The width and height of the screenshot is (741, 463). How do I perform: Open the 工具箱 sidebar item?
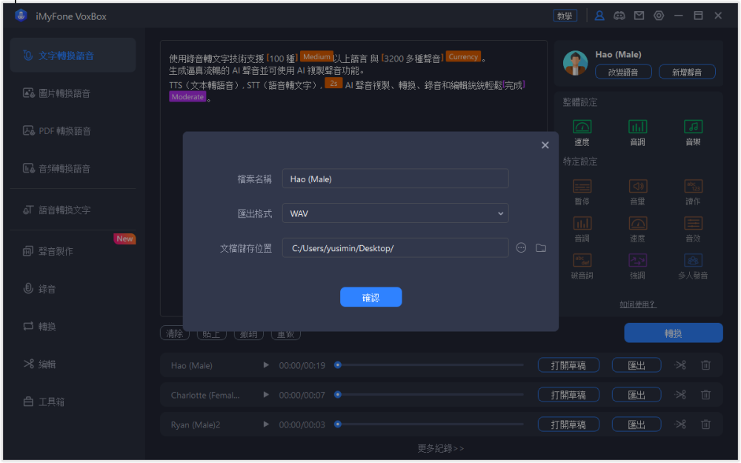pyautogui.click(x=73, y=402)
